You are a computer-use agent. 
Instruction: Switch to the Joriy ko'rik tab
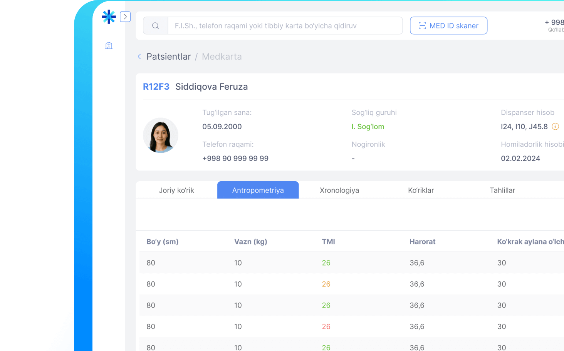coord(176,190)
